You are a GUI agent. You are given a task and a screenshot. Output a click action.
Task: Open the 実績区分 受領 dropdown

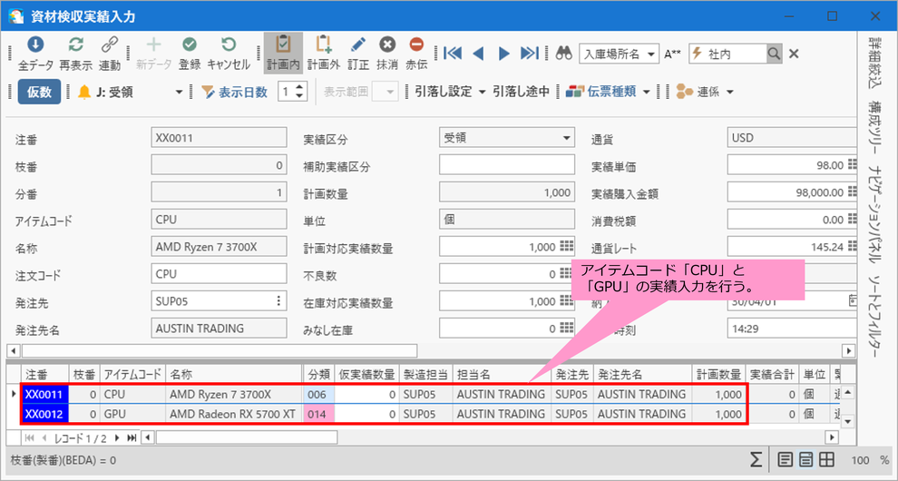point(506,138)
